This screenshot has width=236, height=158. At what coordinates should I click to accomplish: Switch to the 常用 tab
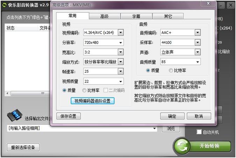pos(72,16)
